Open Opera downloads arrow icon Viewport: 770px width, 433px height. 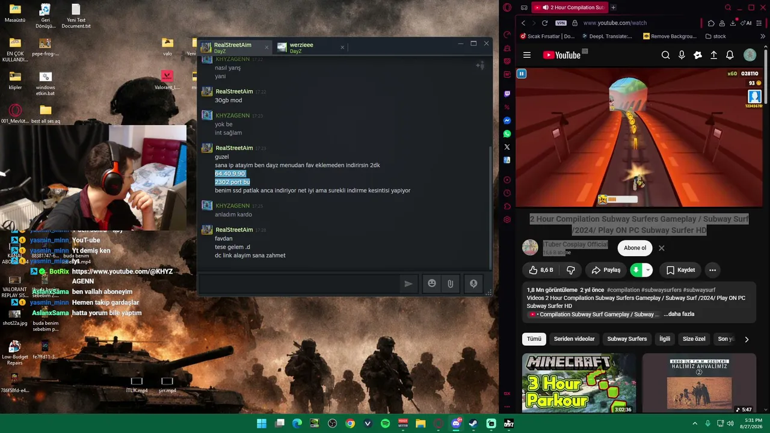click(x=733, y=23)
